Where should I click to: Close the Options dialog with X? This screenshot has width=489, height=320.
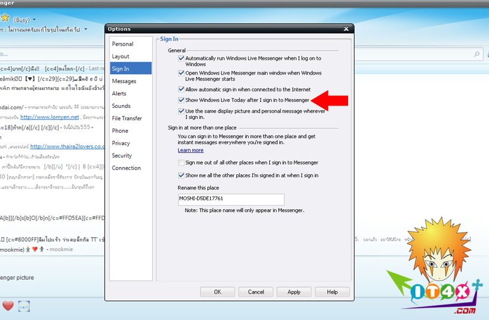[x=346, y=29]
